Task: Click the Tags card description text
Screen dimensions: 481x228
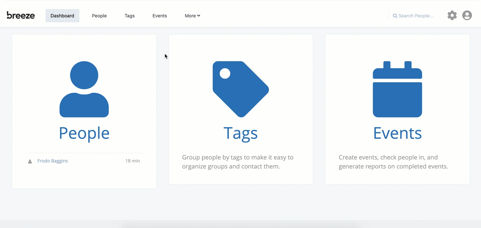Action: [x=238, y=162]
